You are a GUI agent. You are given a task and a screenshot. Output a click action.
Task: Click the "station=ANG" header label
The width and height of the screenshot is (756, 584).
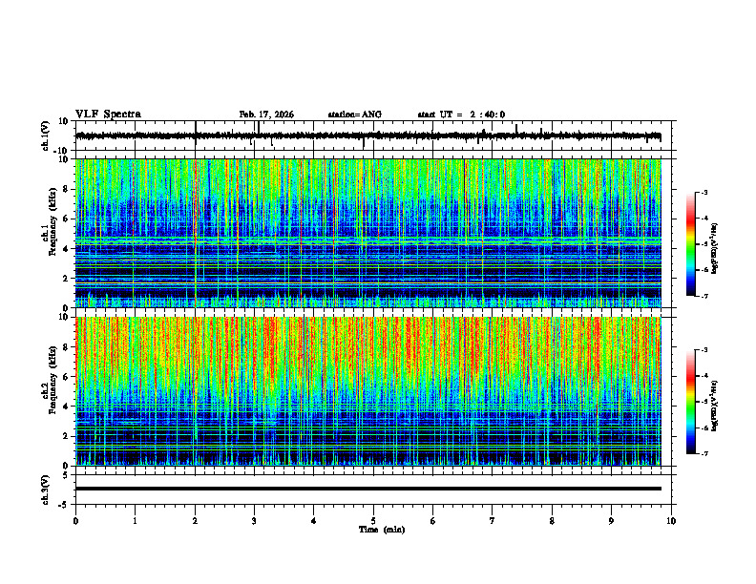coord(354,115)
